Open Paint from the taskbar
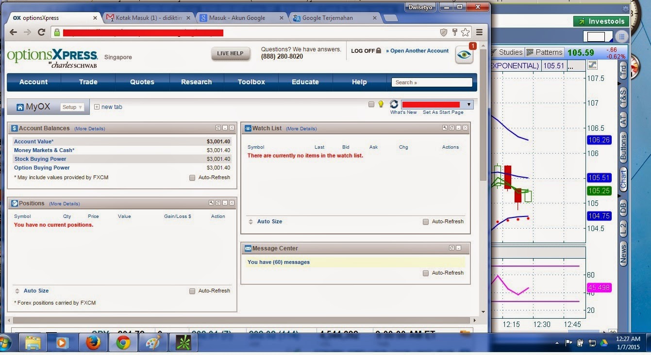651x355 pixels. click(153, 343)
